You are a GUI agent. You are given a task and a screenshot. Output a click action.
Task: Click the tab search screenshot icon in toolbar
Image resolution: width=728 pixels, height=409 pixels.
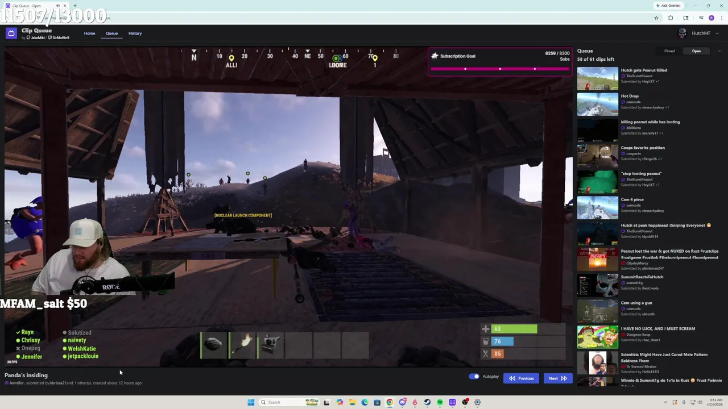(x=686, y=18)
